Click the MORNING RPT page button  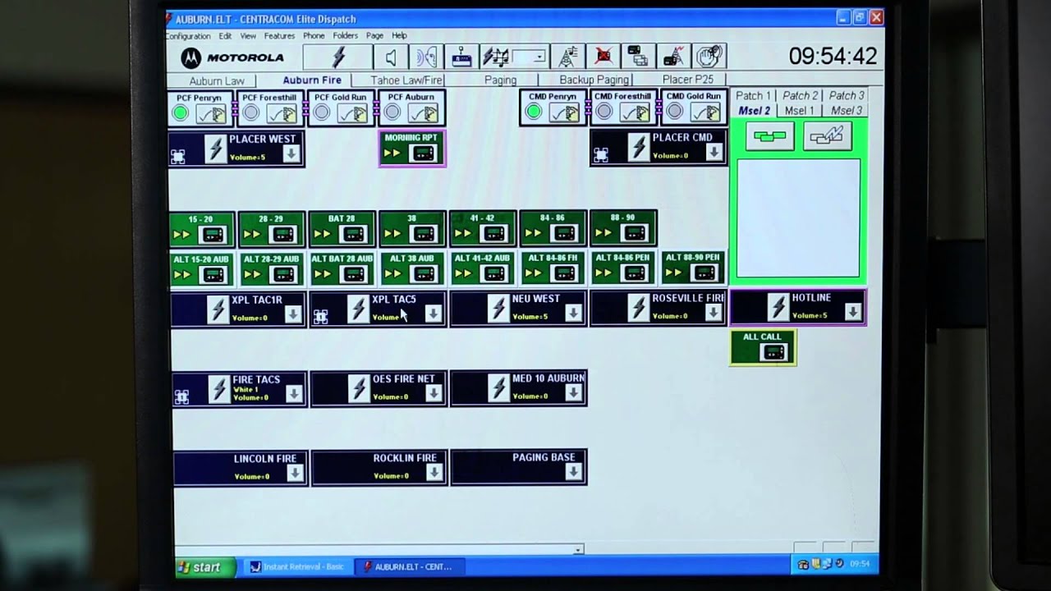(411, 149)
